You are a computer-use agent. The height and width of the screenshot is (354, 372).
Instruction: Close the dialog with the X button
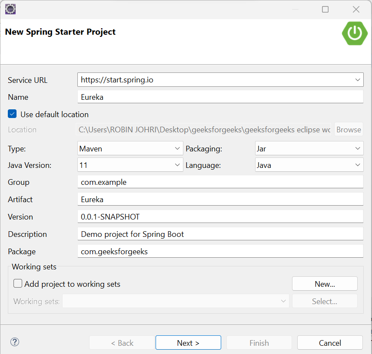coord(356,10)
